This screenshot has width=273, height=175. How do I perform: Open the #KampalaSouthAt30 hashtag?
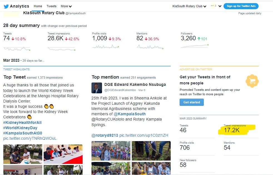tap(23, 133)
